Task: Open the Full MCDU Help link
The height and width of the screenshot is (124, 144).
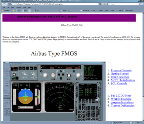Action: click(x=121, y=96)
